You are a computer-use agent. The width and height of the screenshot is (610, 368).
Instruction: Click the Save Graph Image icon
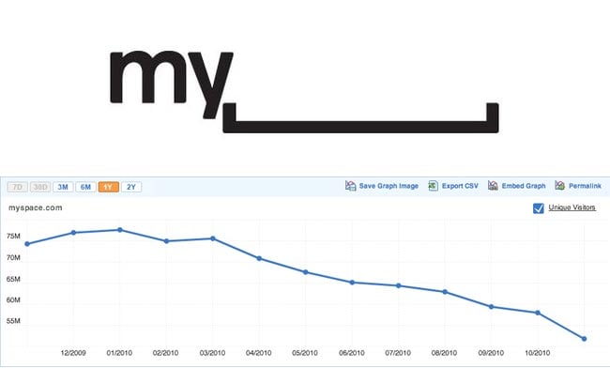351,186
